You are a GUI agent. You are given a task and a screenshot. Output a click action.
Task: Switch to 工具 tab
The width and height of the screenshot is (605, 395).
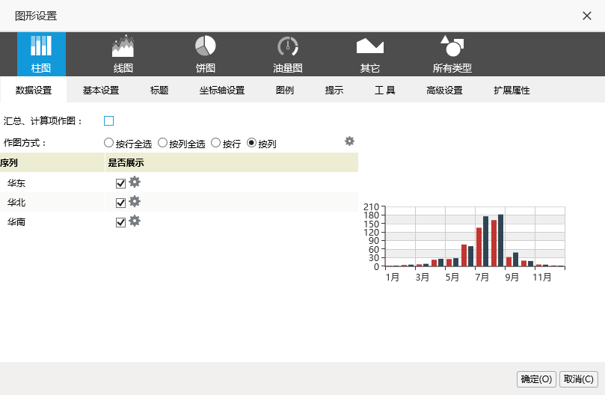pos(384,90)
